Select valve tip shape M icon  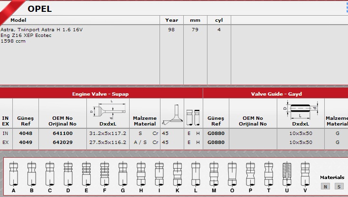pos(214,173)
